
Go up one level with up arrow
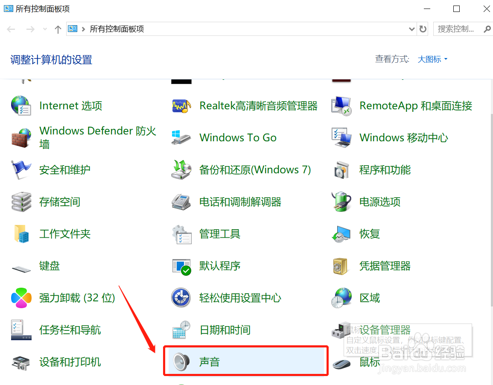(x=58, y=29)
